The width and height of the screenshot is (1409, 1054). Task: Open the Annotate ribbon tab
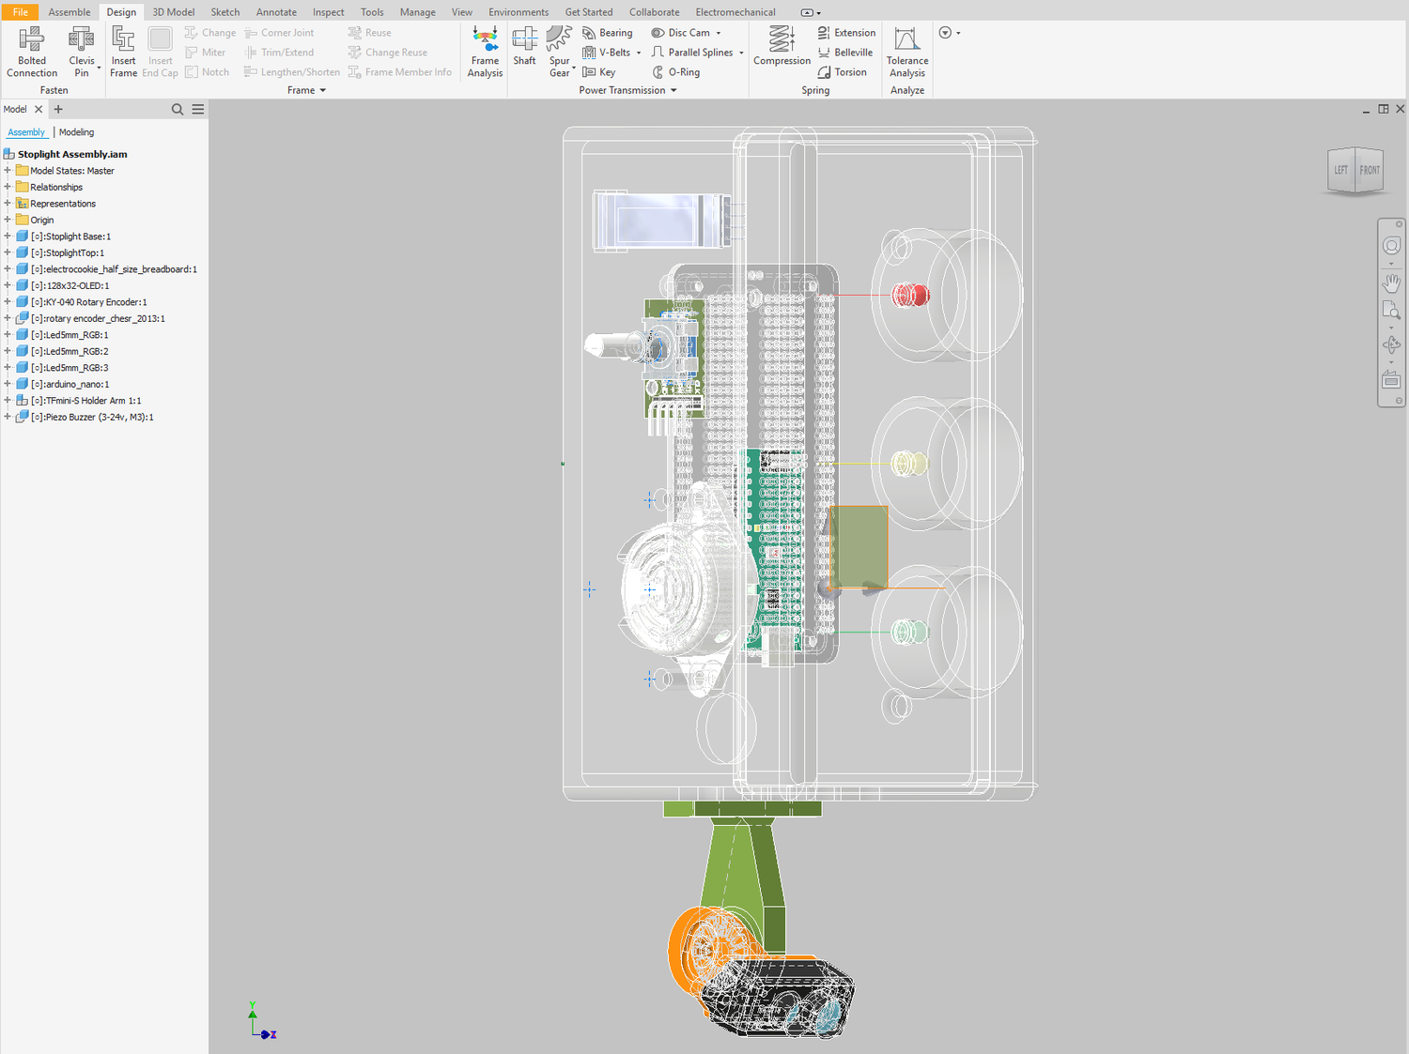276,12
